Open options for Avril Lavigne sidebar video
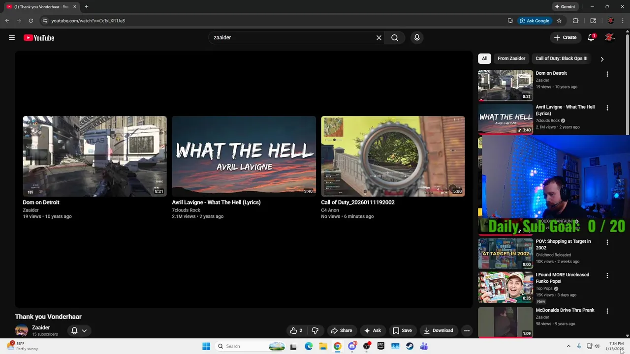This screenshot has width=630, height=354. (x=607, y=108)
